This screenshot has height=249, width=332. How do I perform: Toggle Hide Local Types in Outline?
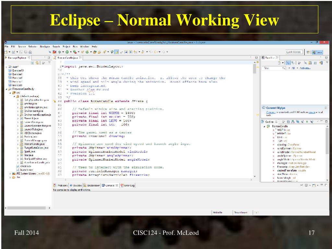tap(312, 122)
